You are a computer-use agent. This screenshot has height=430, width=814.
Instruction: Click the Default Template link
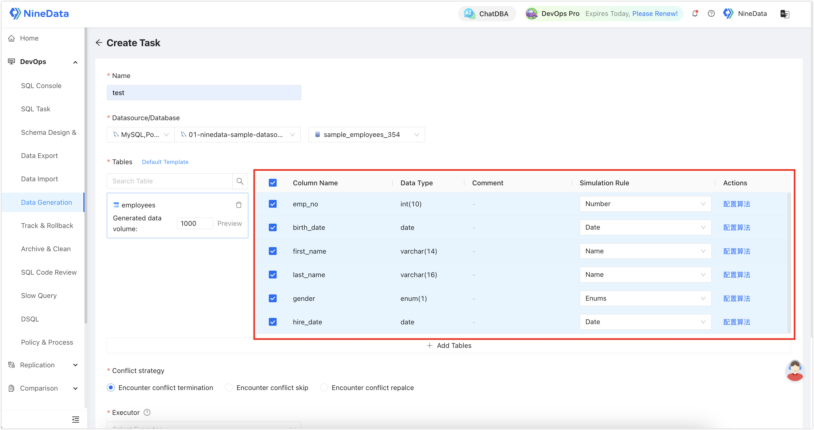coord(165,162)
